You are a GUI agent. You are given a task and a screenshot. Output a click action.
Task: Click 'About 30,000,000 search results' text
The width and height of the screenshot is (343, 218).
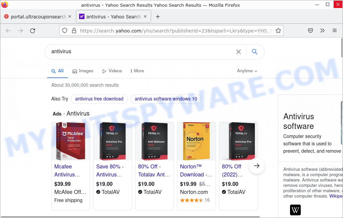tap(85, 85)
